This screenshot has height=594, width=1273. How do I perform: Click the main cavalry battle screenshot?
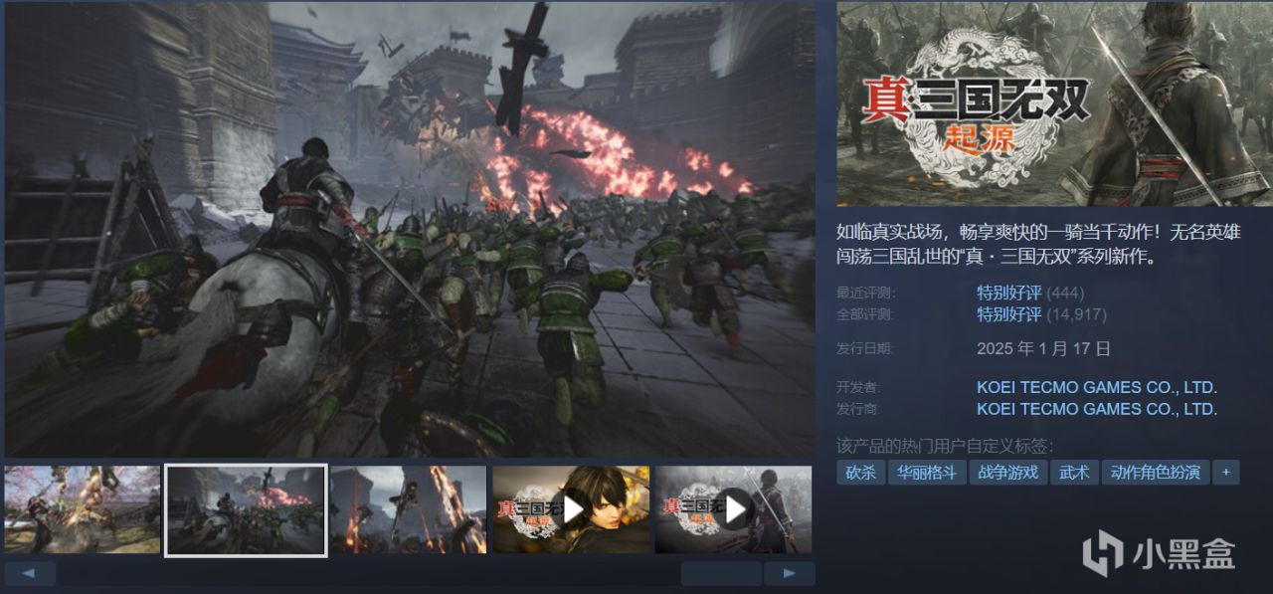409,229
